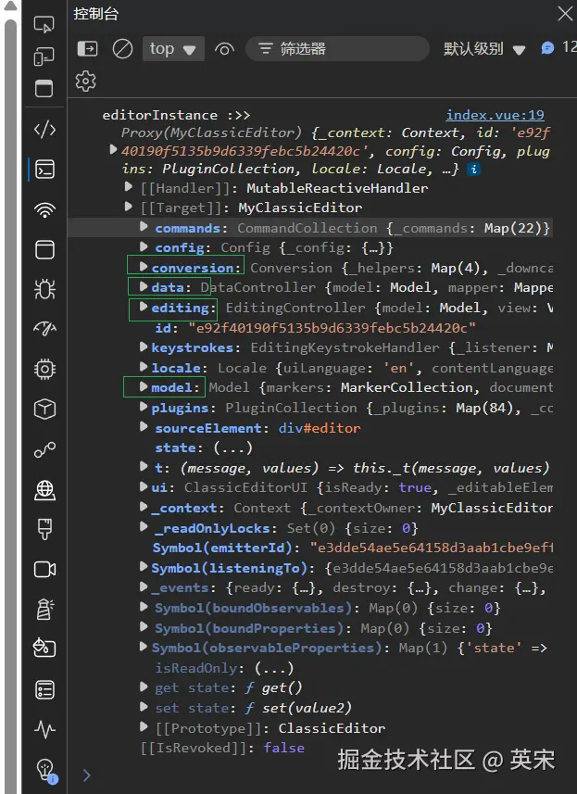Expand the [[Target]] entry
577x794 pixels.
click(x=129, y=207)
